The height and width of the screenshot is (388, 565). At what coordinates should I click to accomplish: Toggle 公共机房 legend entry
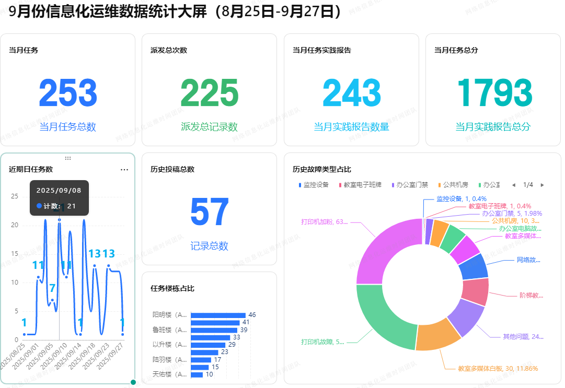pyautogui.click(x=453, y=185)
